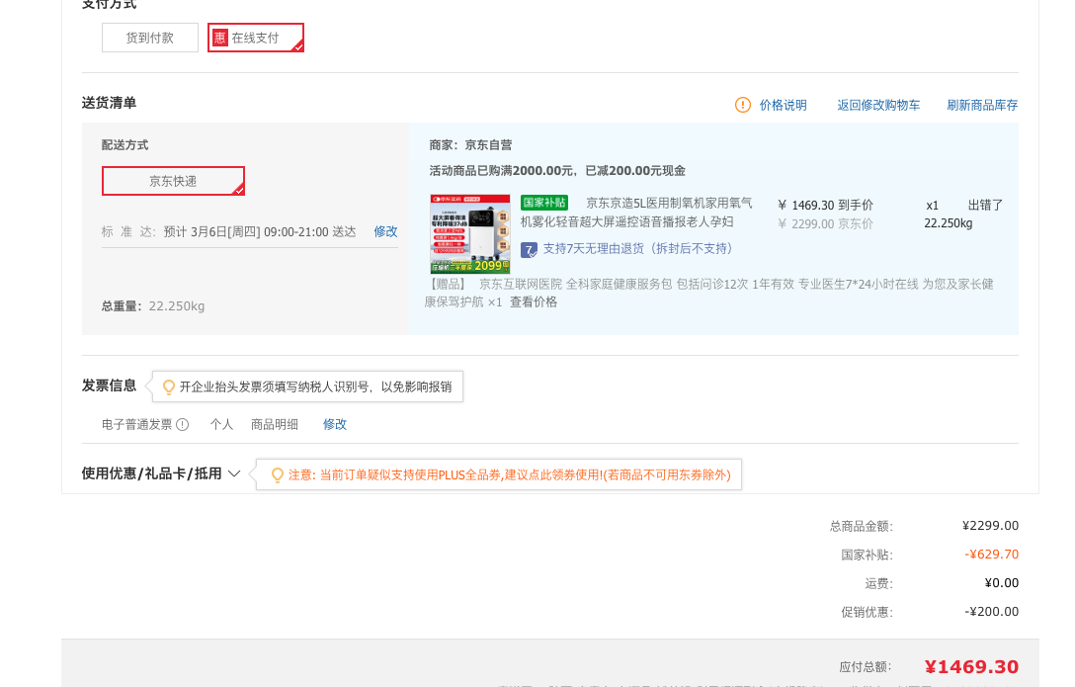
Task: Open 价格说明 link
Action: click(x=783, y=105)
